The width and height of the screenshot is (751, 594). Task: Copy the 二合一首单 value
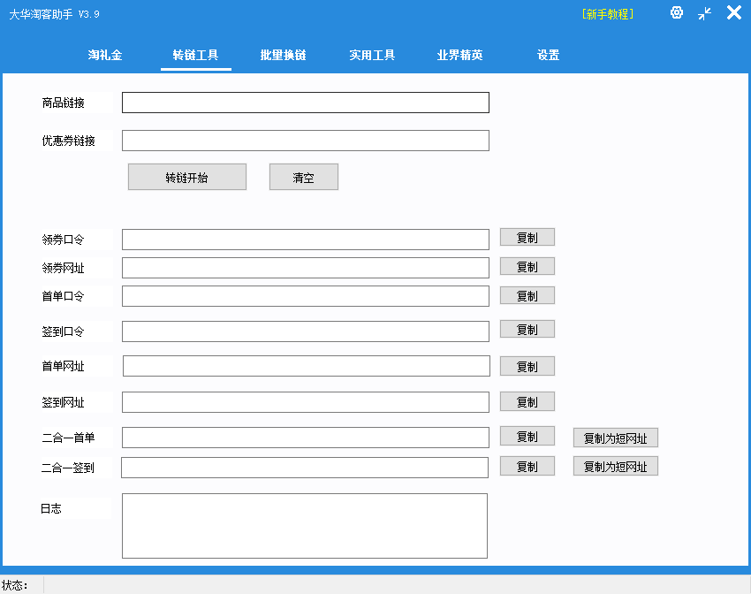(x=527, y=436)
